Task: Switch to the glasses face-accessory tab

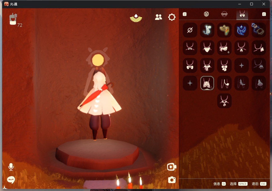Action: pyautogui.click(x=224, y=14)
